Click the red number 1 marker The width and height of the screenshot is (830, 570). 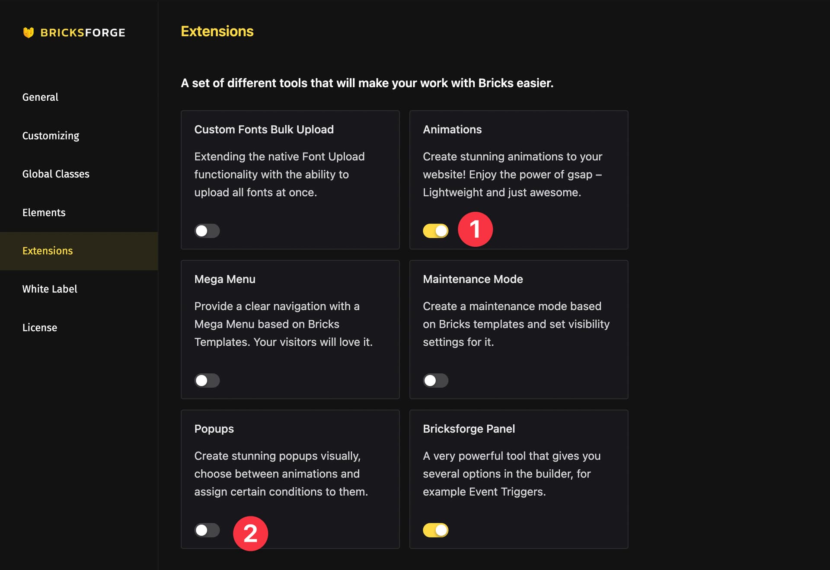pyautogui.click(x=475, y=229)
